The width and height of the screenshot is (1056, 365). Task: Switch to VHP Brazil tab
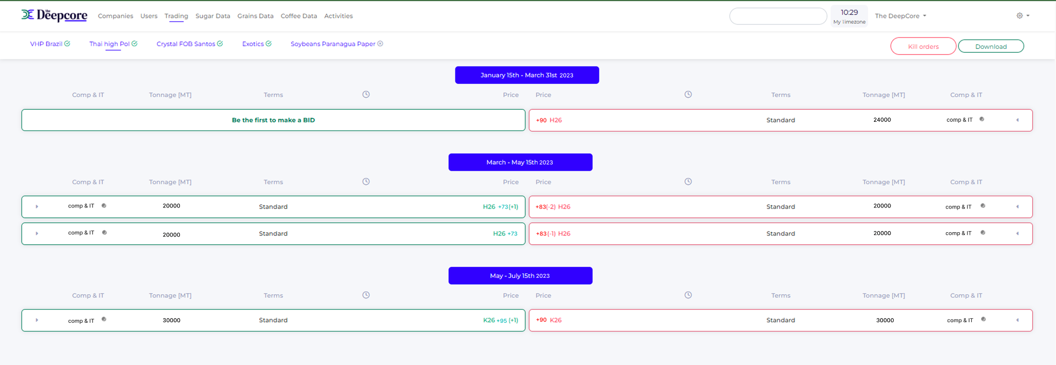46,44
